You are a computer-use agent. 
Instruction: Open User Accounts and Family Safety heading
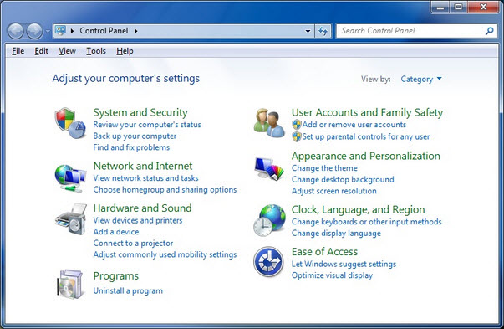(368, 112)
